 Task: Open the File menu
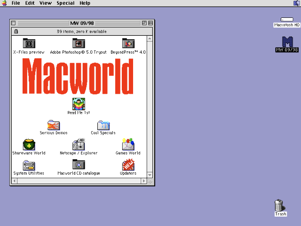[x=16, y=3]
